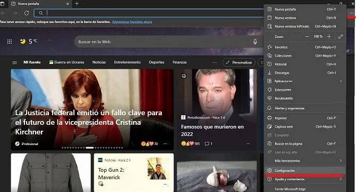
Task: Open Extensiones from the menu
Action: pos(305,90)
